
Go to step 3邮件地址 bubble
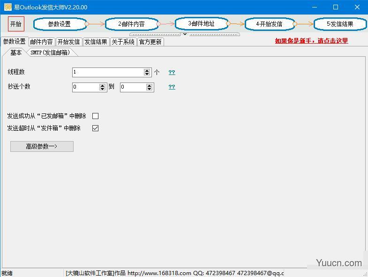tap(202, 23)
